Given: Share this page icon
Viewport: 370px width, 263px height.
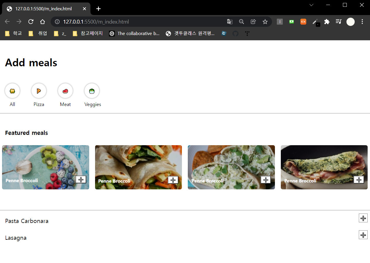Looking at the screenshot, I should click(253, 21).
